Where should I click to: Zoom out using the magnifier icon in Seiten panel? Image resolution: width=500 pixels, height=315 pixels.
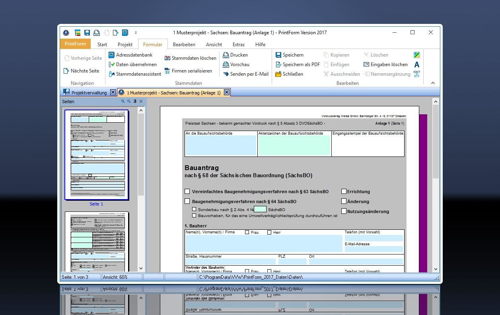coord(128,101)
